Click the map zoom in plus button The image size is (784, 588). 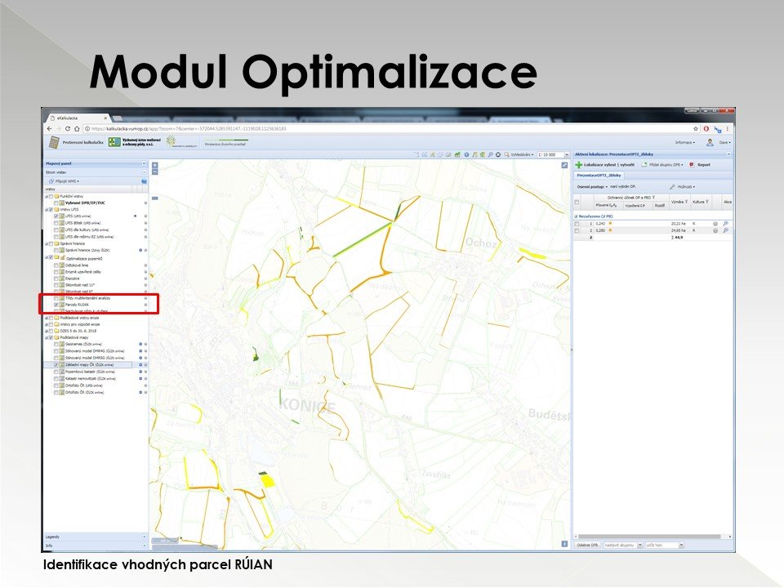tap(155, 165)
